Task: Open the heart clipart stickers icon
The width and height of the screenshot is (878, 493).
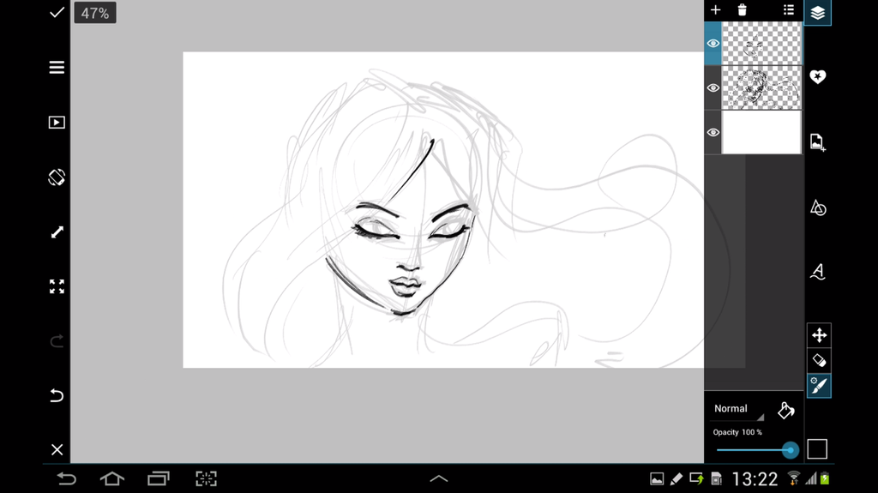Action: point(817,76)
